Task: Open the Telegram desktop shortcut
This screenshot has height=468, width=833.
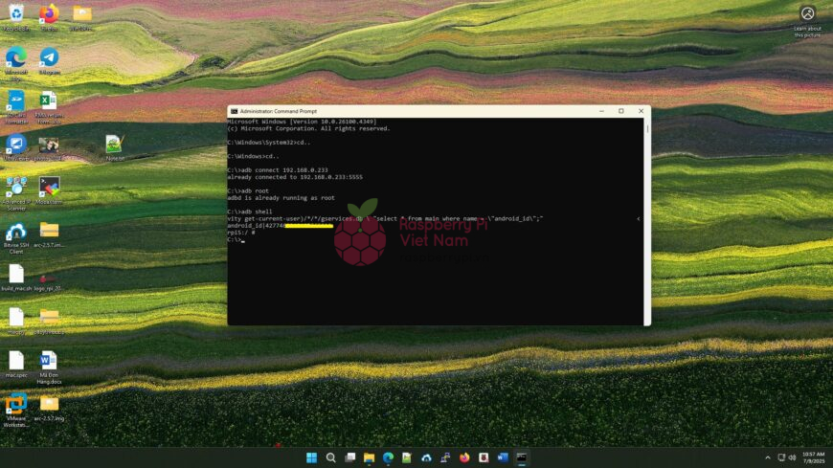Action: [x=49, y=56]
